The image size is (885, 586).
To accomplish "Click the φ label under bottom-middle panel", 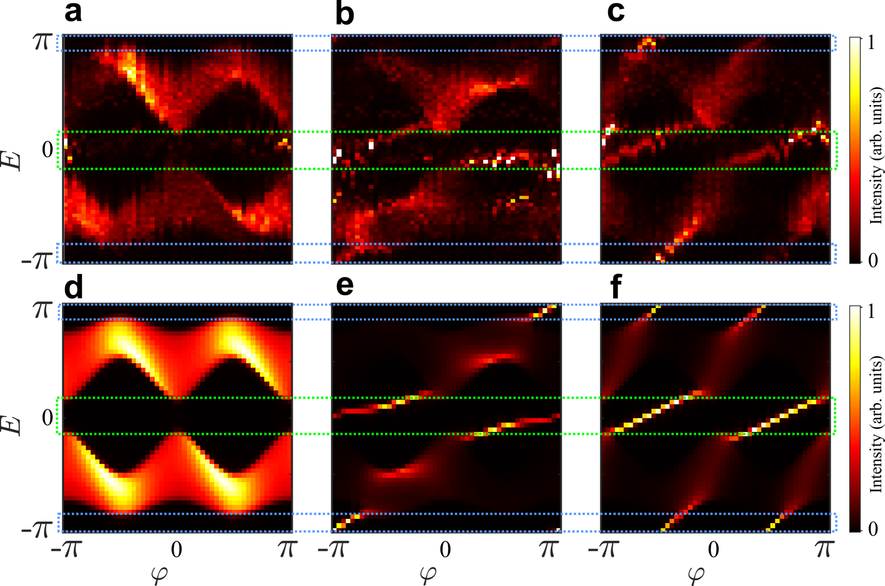I will coord(428,574).
